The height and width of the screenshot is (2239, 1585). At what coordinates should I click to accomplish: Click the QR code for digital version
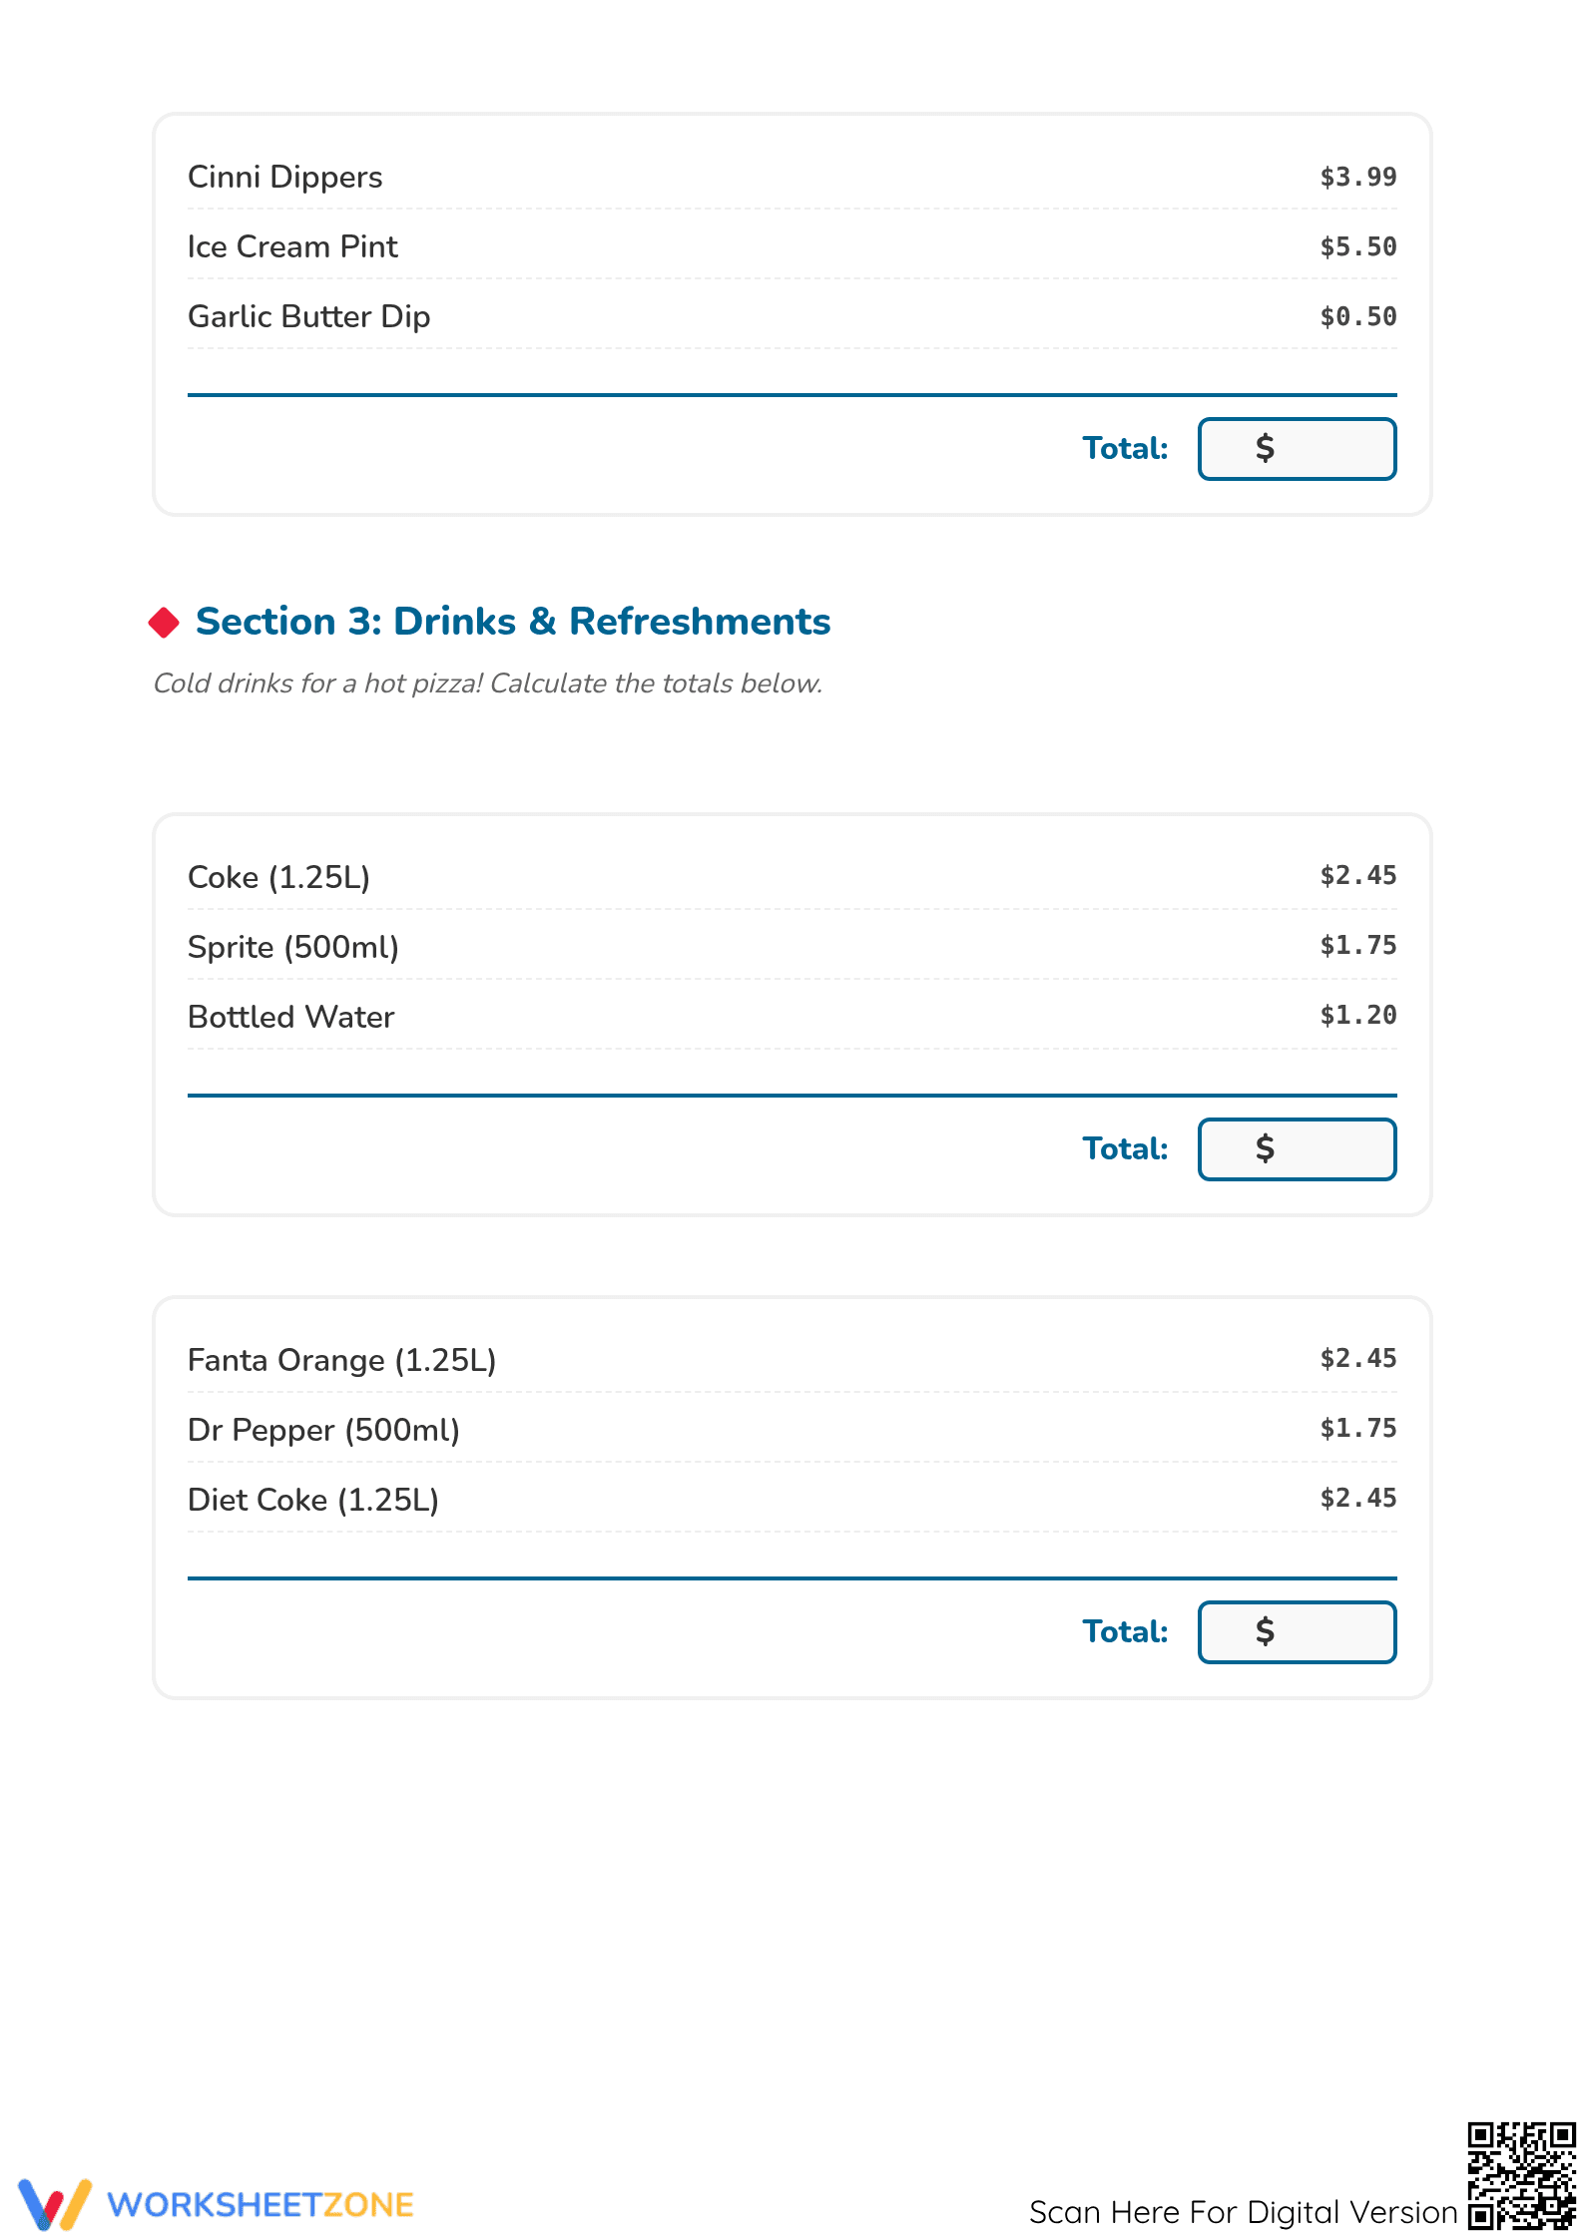click(x=1521, y=2175)
